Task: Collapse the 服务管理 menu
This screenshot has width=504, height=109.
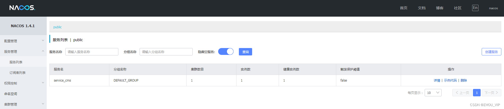Action: [23, 51]
